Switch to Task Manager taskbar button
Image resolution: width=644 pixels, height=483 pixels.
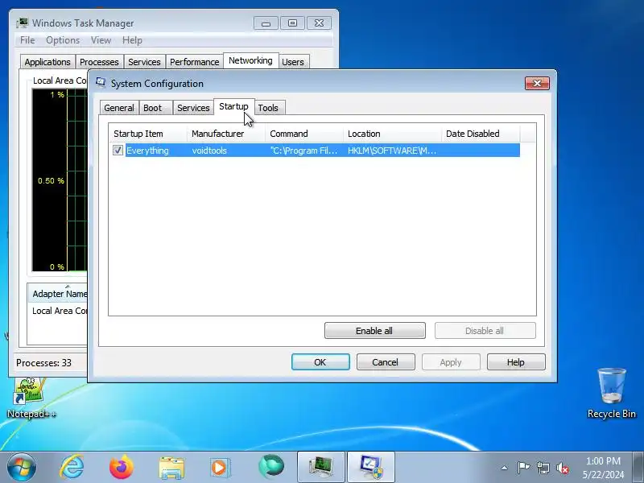tap(321, 467)
